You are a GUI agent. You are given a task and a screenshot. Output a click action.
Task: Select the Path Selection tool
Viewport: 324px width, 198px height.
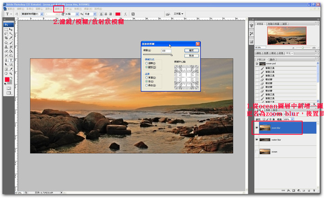pyautogui.click(x=6, y=65)
